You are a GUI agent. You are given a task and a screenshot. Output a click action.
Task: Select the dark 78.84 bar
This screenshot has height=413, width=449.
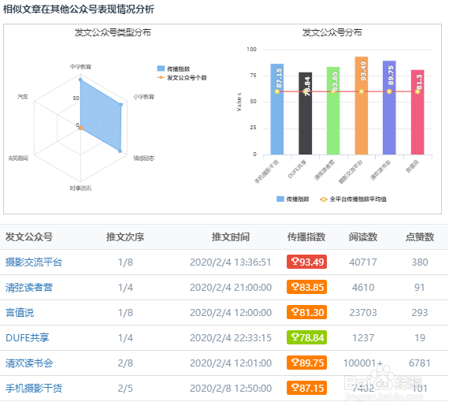(x=306, y=113)
